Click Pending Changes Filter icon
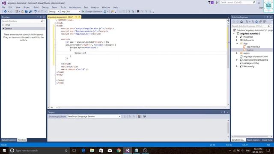The height and width of the screenshot is (154, 274). point(247,22)
